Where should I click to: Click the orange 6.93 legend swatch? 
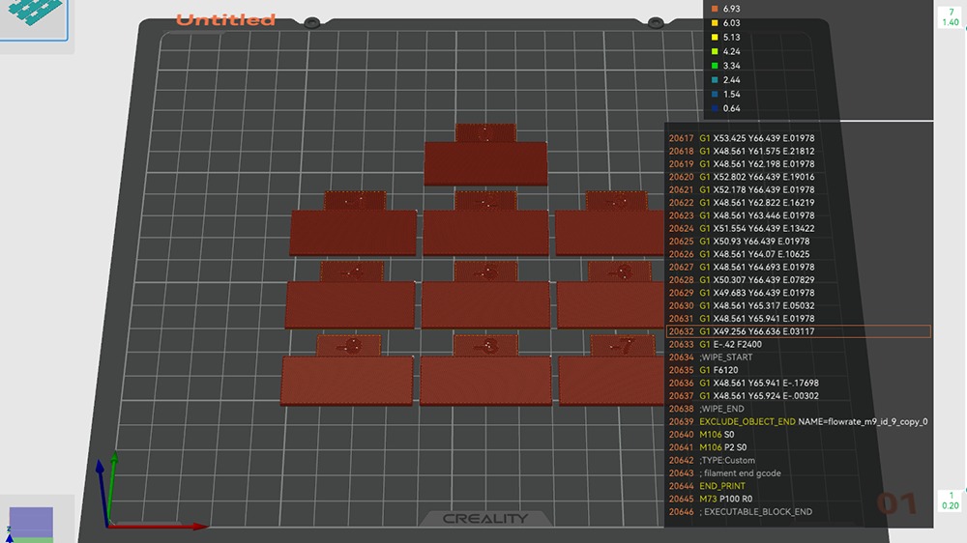click(x=715, y=9)
